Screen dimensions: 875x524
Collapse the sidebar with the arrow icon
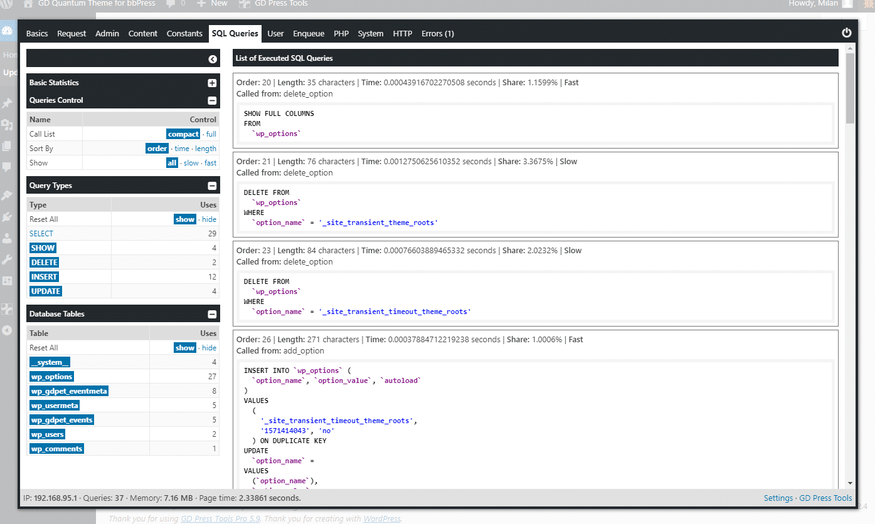(213, 59)
